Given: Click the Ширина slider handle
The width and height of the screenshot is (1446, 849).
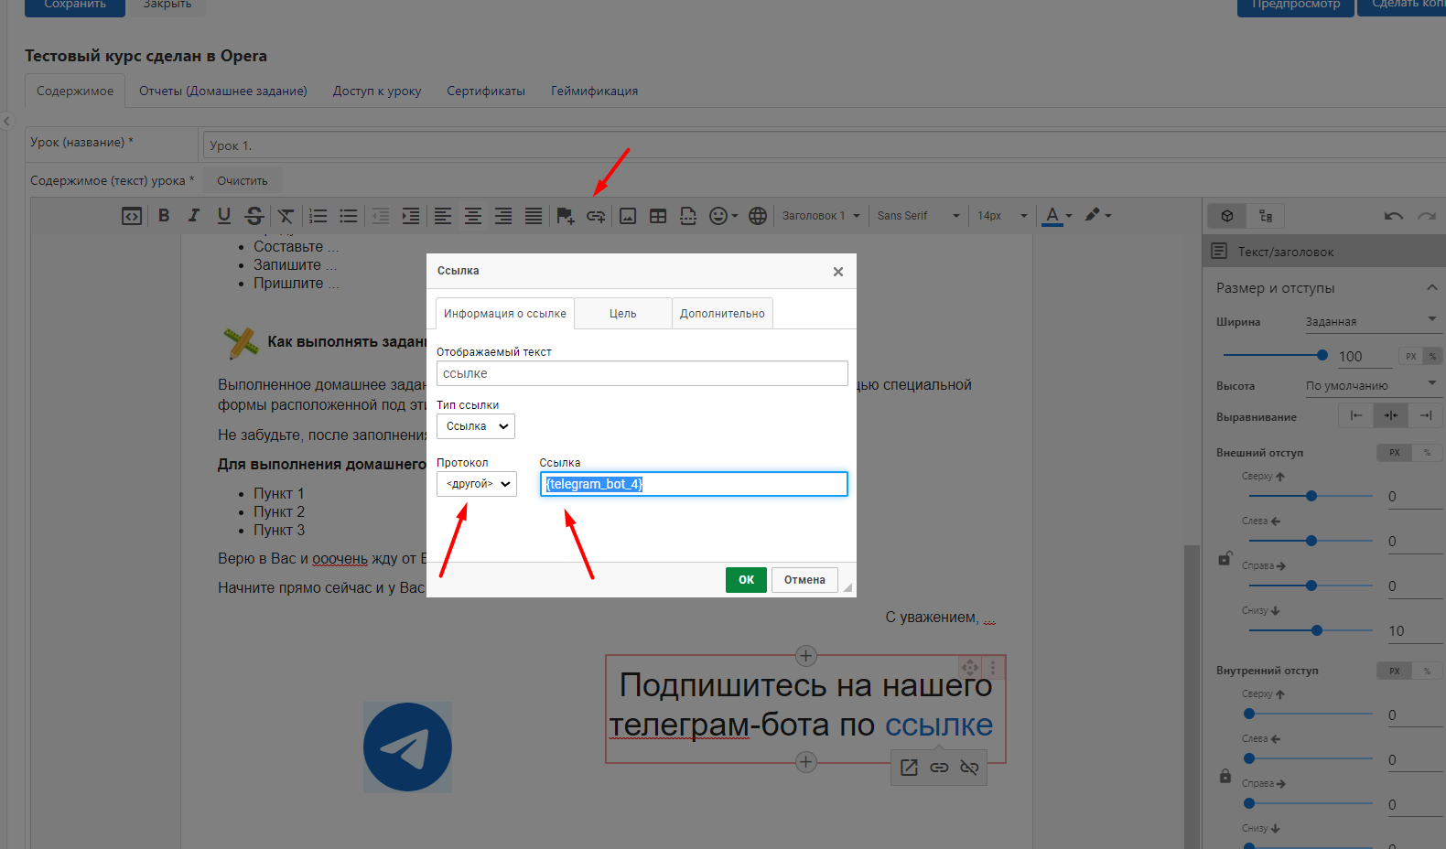Looking at the screenshot, I should point(1322,355).
